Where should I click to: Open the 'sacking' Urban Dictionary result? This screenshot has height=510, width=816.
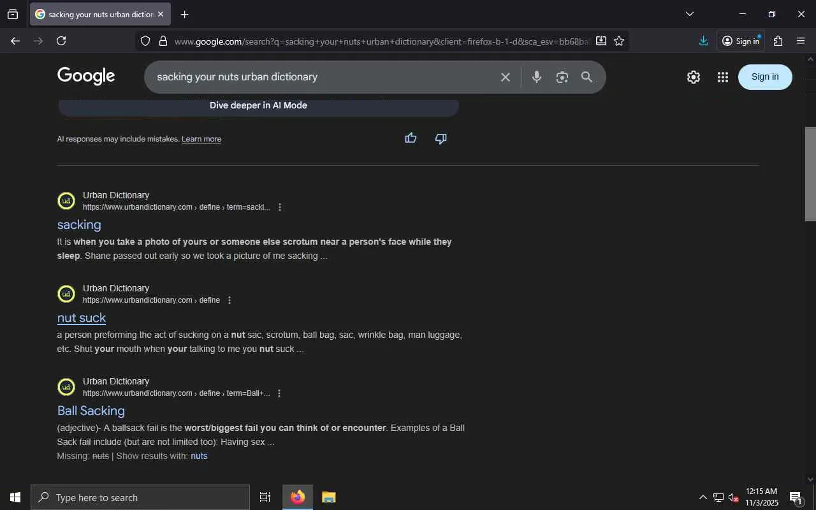point(79,224)
